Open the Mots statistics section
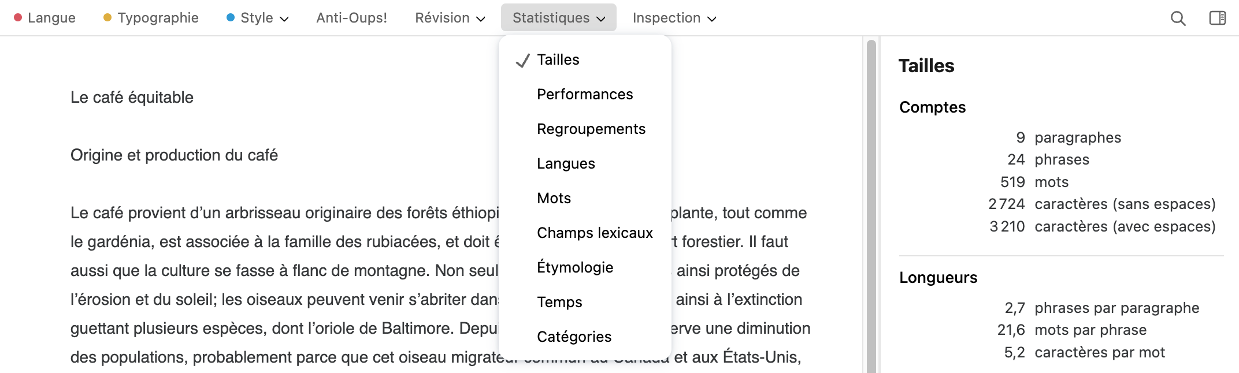 click(x=554, y=197)
